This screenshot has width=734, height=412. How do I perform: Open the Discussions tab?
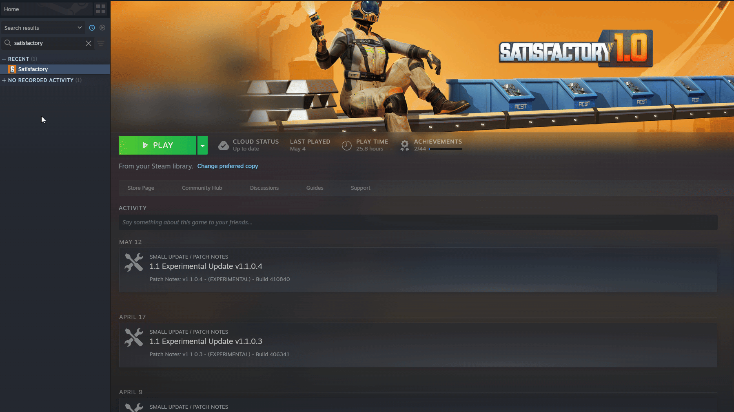(264, 188)
